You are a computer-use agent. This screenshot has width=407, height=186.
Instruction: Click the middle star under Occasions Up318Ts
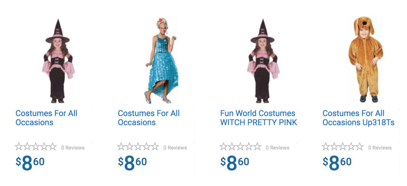pyautogui.click(x=343, y=147)
